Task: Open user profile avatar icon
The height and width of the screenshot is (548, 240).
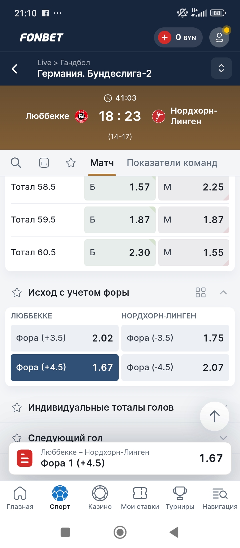Action: pos(219,37)
